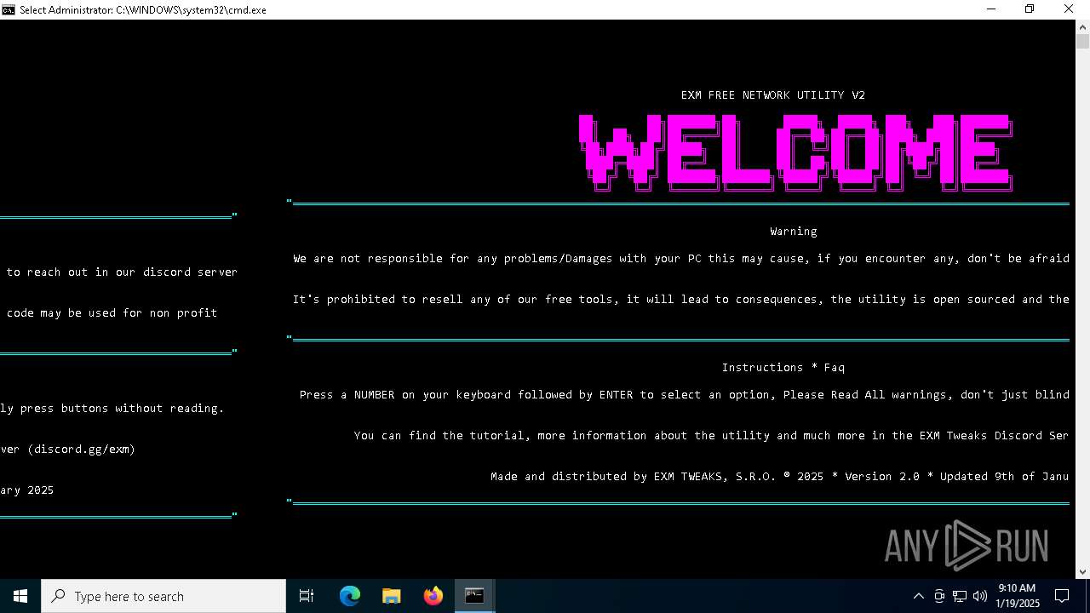Click the vertical scrollbar thumb
This screenshot has width=1090, height=613.
click(1082, 42)
